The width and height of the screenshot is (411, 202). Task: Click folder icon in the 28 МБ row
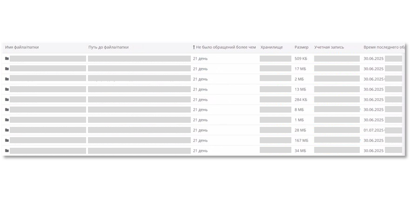click(7, 130)
